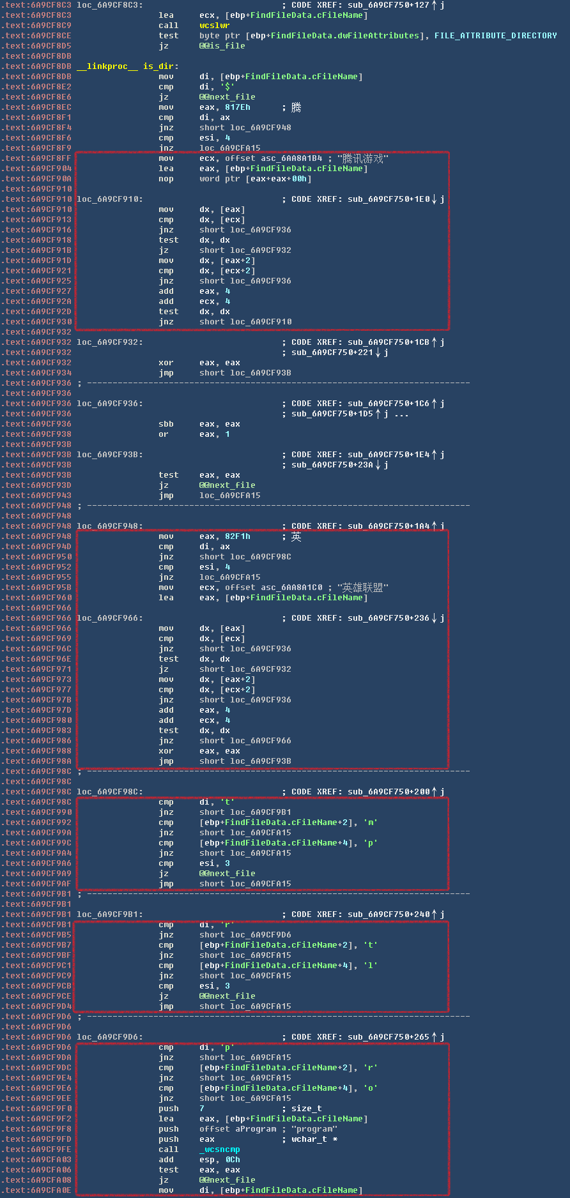This screenshot has width=570, height=1198.
Task: Select the sbb instruction mnemonic
Action: tap(166, 424)
